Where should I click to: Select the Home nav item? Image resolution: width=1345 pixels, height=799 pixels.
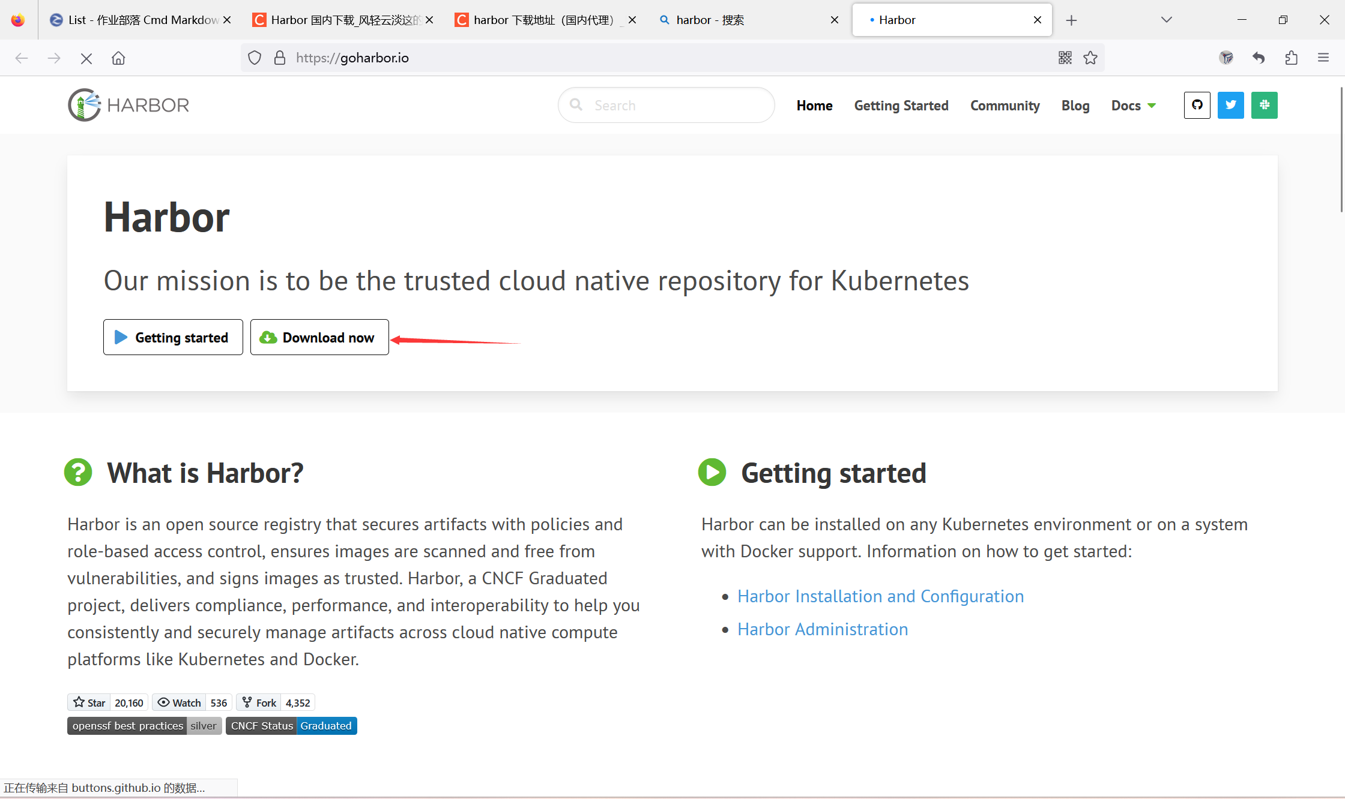815,106
